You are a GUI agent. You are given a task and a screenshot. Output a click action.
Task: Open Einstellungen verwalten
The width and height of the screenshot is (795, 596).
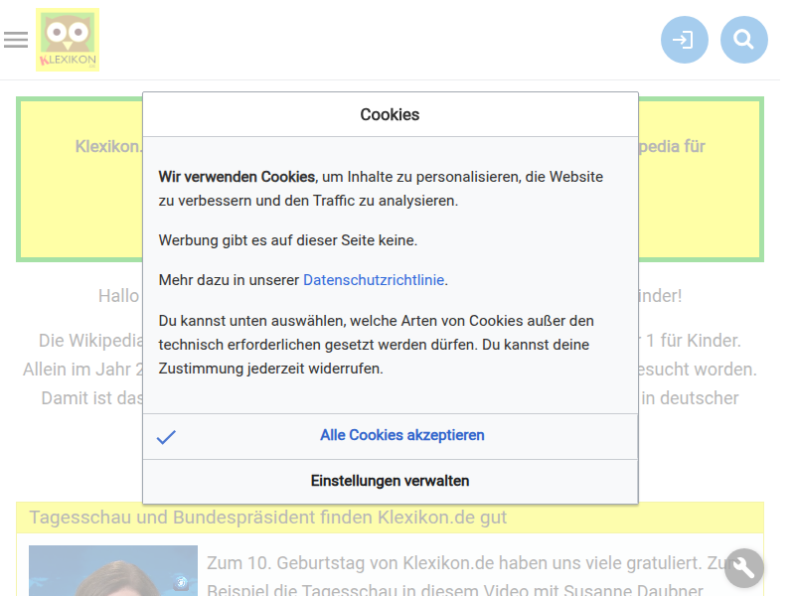[390, 481]
